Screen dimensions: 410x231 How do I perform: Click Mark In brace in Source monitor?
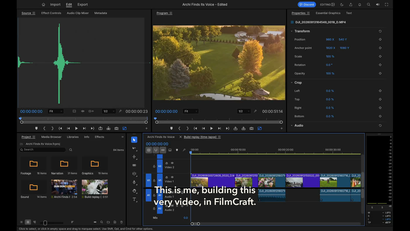pyautogui.click(x=44, y=128)
